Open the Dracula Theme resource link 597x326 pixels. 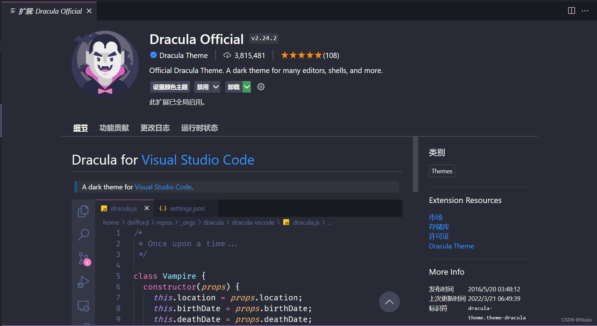point(451,246)
